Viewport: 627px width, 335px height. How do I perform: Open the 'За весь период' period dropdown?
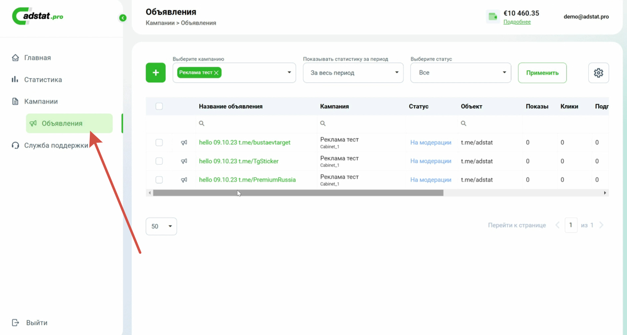[x=353, y=73]
